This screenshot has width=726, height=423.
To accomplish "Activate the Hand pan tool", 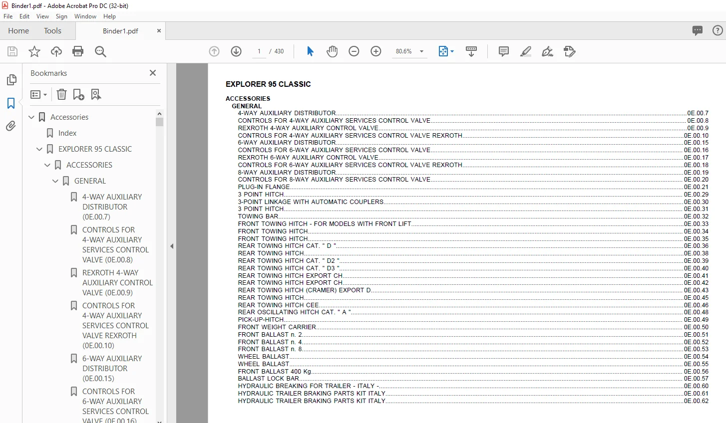I will [332, 51].
